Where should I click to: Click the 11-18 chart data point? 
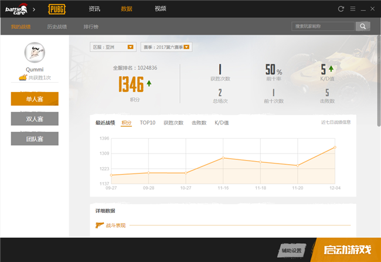(260, 162)
